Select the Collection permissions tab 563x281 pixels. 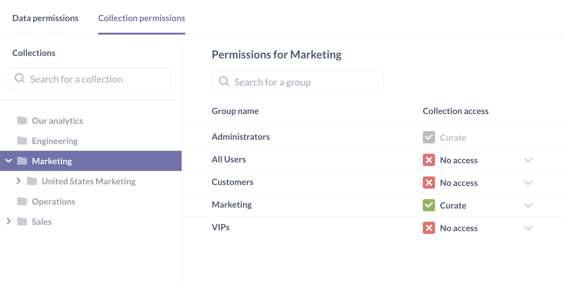point(141,18)
